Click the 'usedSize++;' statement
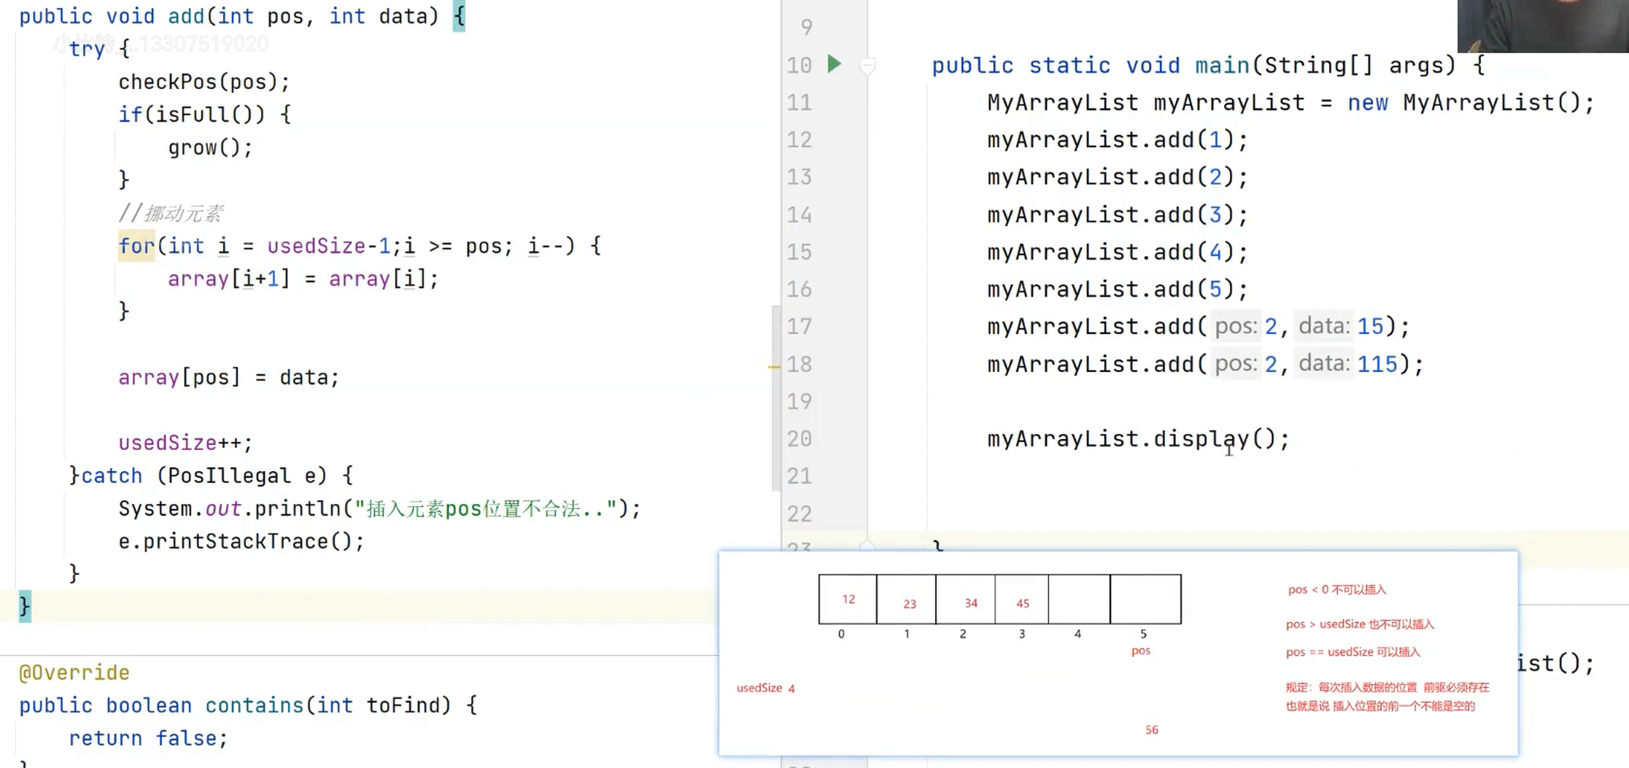This screenshot has width=1629, height=768. click(185, 443)
